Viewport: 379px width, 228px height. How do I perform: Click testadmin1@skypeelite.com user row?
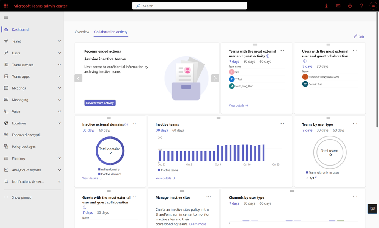(329, 77)
